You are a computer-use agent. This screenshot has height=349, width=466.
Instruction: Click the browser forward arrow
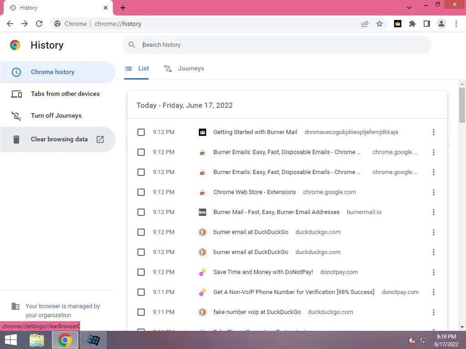(x=25, y=24)
